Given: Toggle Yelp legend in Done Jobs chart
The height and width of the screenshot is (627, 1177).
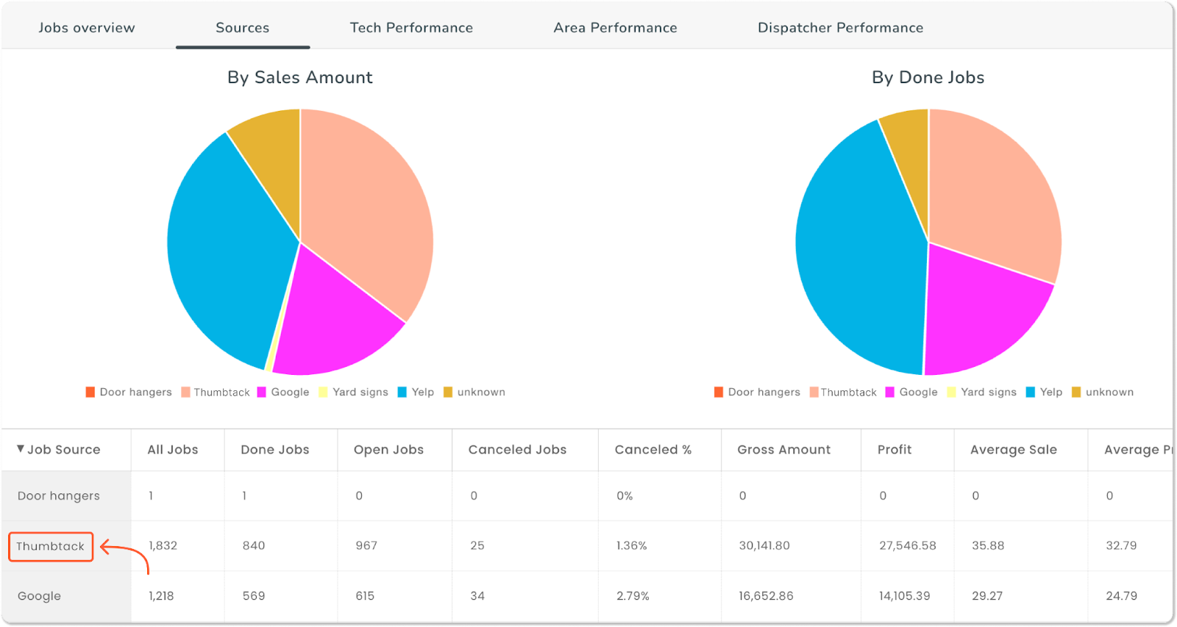Looking at the screenshot, I should 1045,392.
